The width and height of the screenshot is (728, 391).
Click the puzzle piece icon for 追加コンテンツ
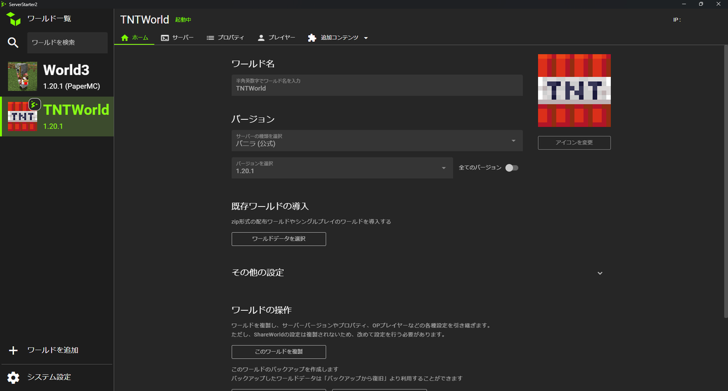312,38
